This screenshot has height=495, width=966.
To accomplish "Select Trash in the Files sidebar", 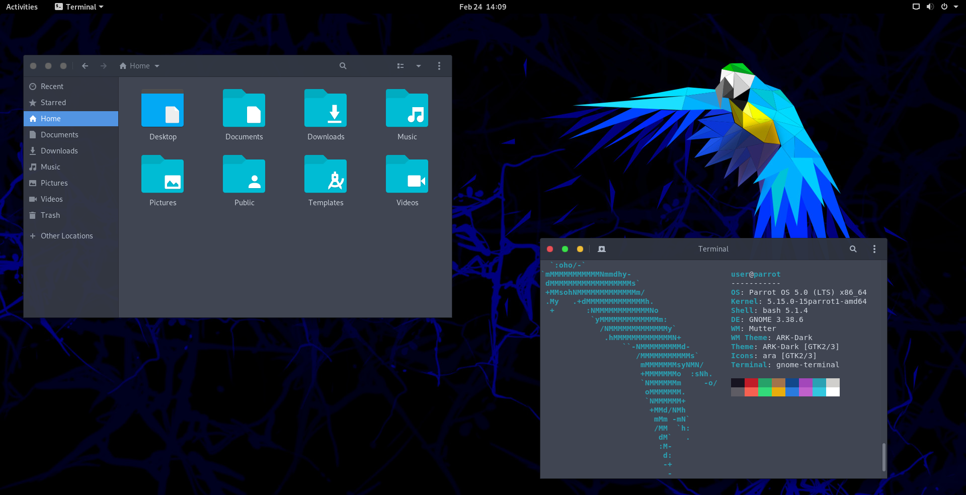I will 50,215.
